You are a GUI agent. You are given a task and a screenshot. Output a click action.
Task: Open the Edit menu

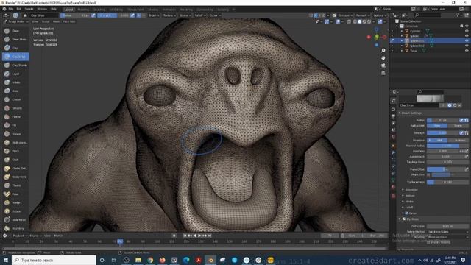point(19,9)
